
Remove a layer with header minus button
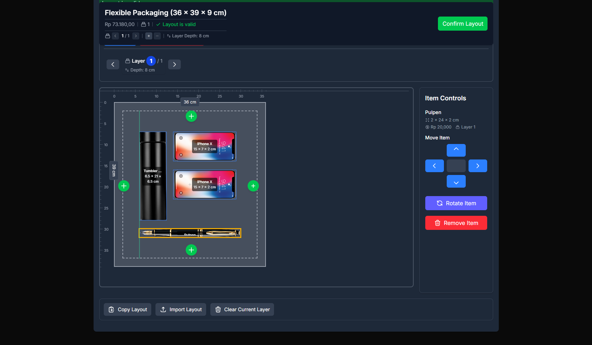(x=157, y=36)
